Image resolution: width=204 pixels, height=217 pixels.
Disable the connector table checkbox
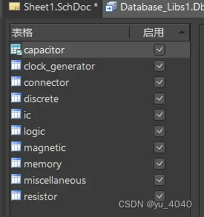tap(159, 82)
